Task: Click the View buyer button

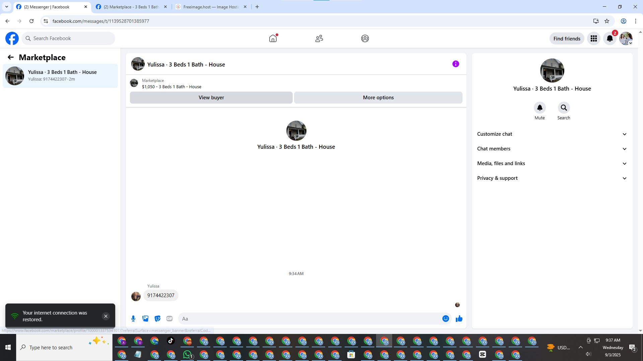Action: (x=211, y=98)
